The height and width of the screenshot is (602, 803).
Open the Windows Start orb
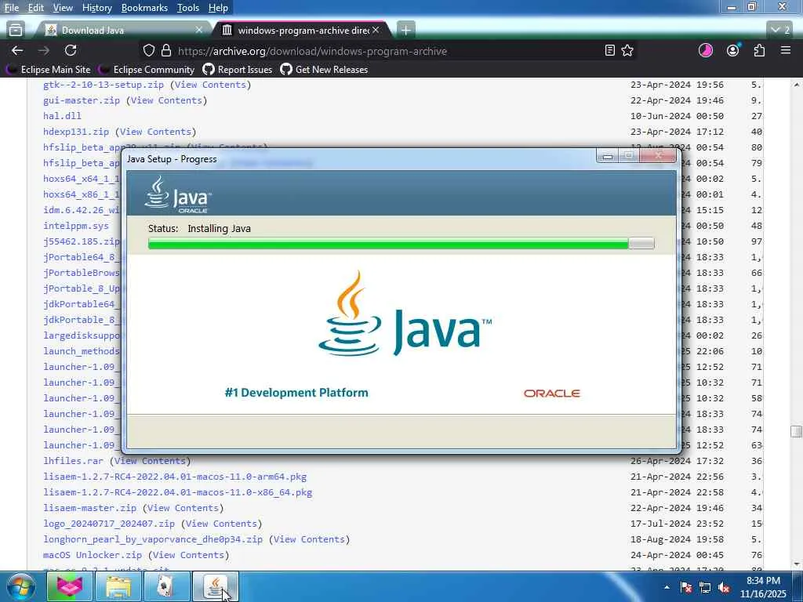pyautogui.click(x=20, y=586)
